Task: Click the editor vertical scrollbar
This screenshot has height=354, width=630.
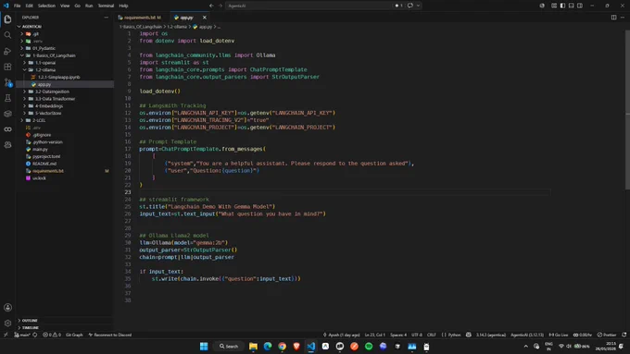Action: [x=627, y=108]
